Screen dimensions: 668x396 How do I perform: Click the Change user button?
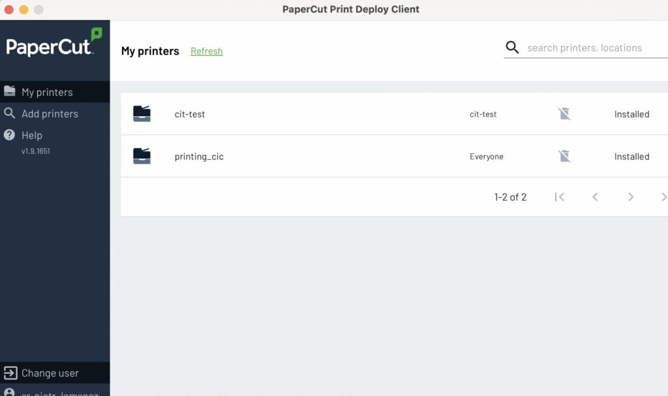tap(50, 373)
